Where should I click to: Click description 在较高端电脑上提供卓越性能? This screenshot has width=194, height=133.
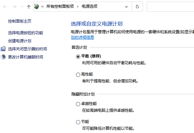coord(108,110)
